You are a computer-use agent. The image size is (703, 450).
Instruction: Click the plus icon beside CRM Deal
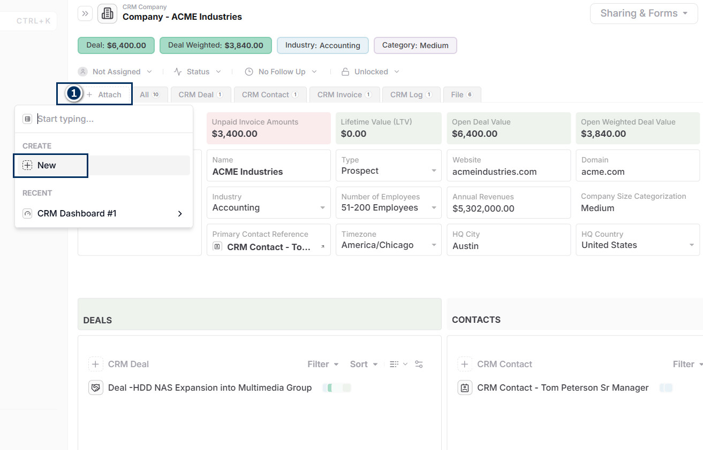click(x=95, y=364)
